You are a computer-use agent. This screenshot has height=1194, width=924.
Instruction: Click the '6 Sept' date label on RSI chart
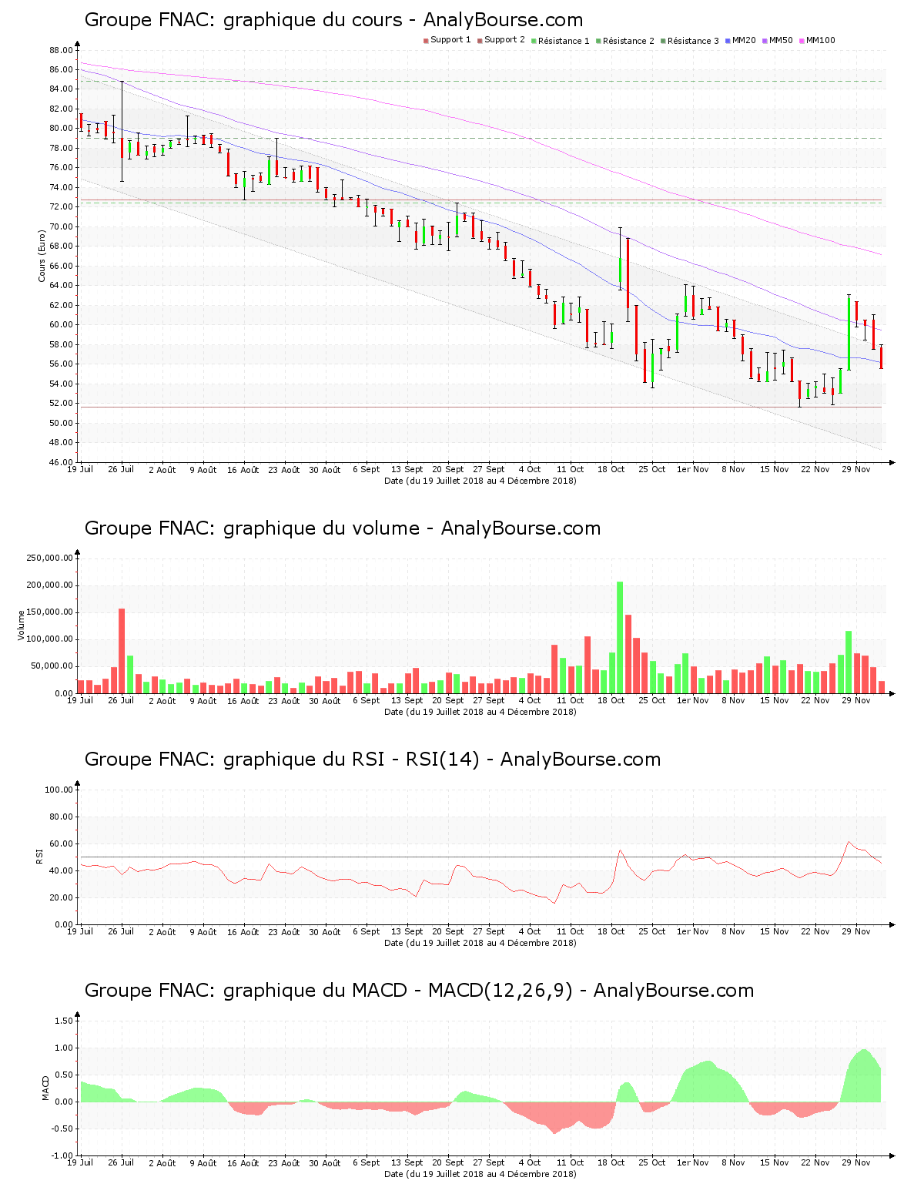[x=367, y=932]
